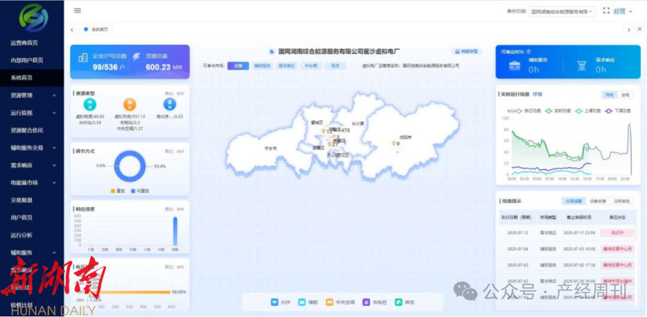Toggle the 用电 chart view
This screenshot has width=647, height=317.
tap(609, 95)
